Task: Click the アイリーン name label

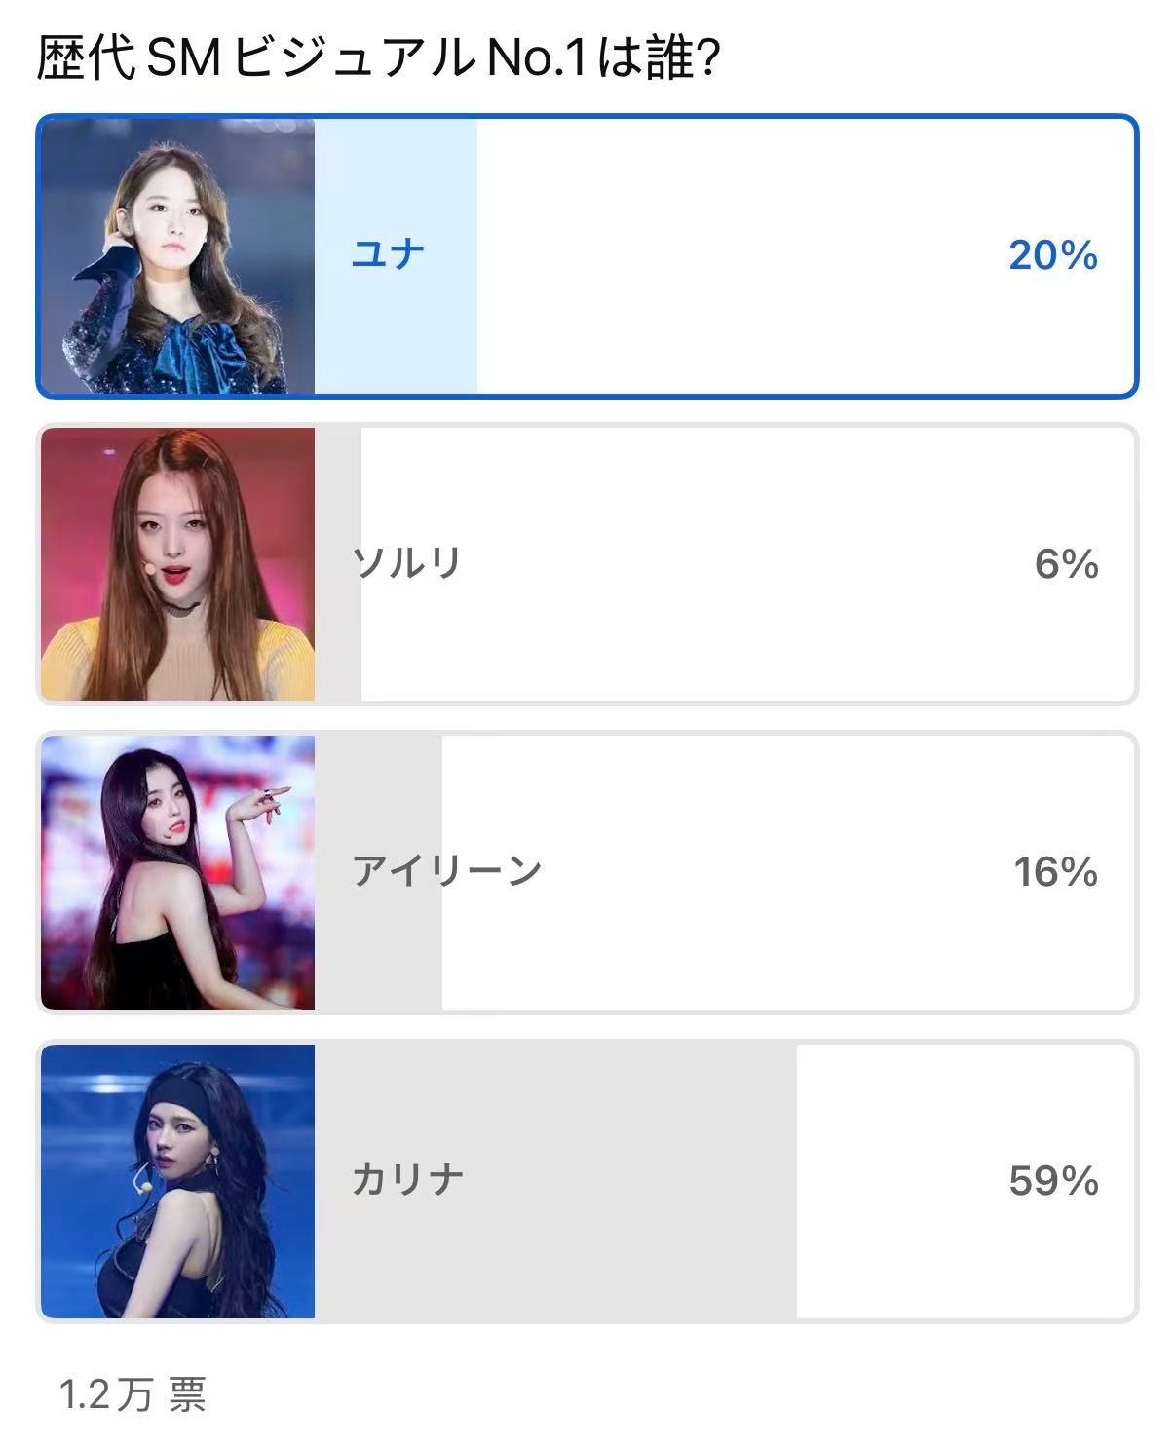Action: tap(446, 870)
